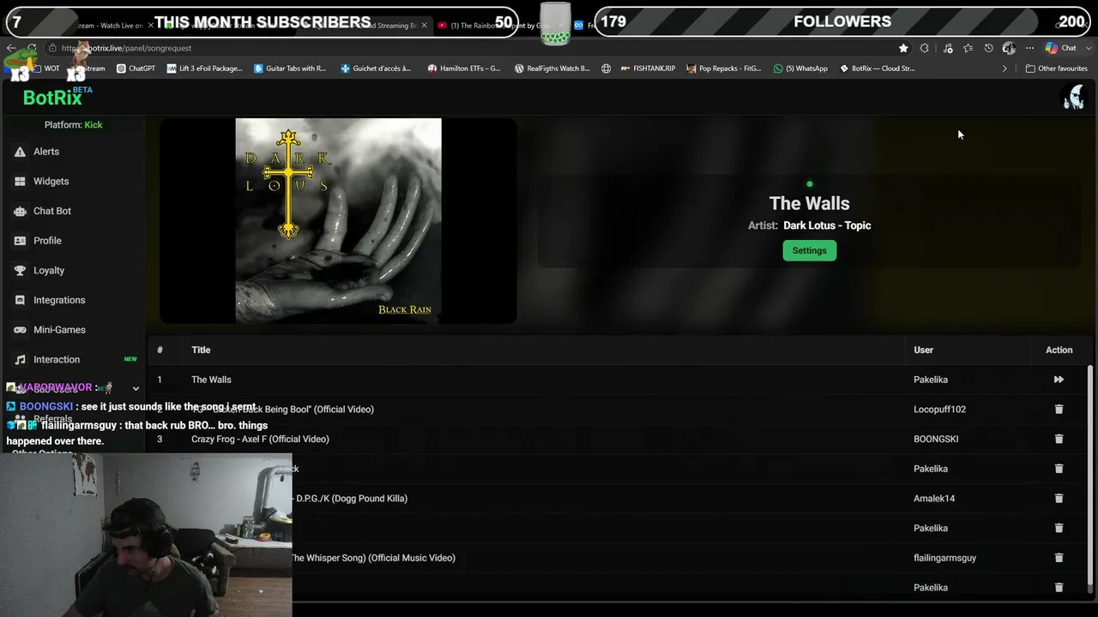
Task: Show more bookmarks with the overflow chevron
Action: coord(1004,69)
